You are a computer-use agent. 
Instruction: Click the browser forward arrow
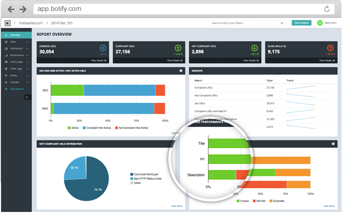click(23, 9)
